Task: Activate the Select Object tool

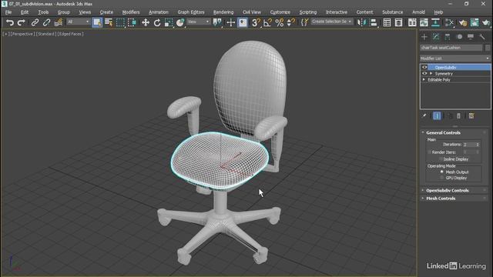Action: [97, 22]
